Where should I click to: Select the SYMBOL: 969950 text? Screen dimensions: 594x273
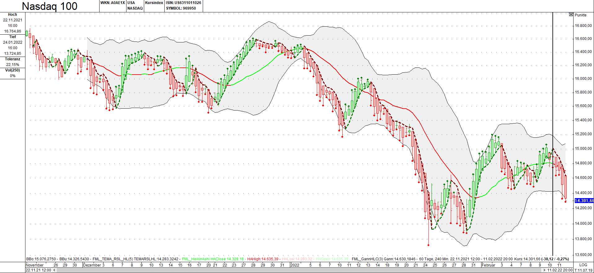coord(181,8)
